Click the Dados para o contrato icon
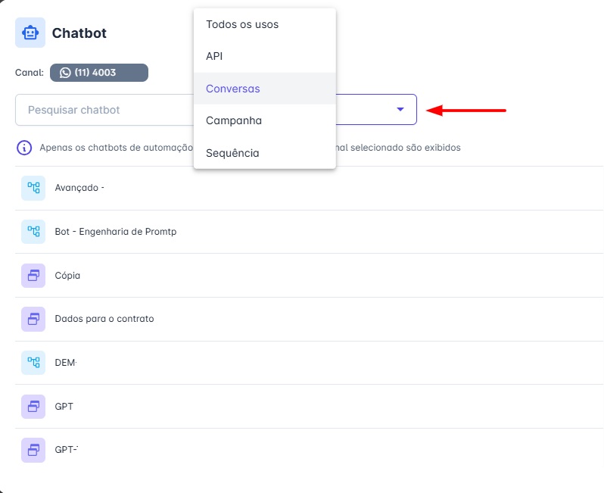This screenshot has height=493, width=604. click(x=33, y=319)
